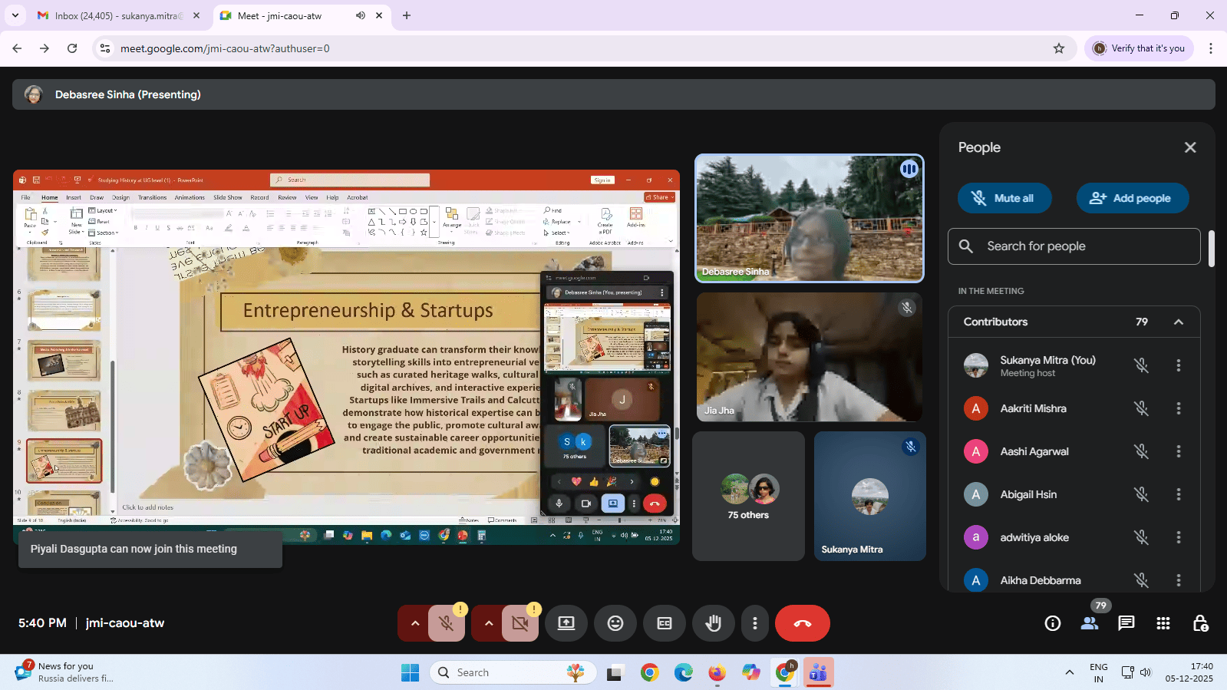This screenshot has width=1227, height=690.
Task: Click the Add people button
Action: [x=1132, y=198]
